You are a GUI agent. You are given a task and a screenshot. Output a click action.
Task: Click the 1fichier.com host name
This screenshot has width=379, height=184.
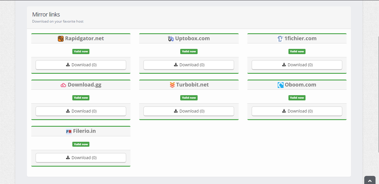[300, 38]
